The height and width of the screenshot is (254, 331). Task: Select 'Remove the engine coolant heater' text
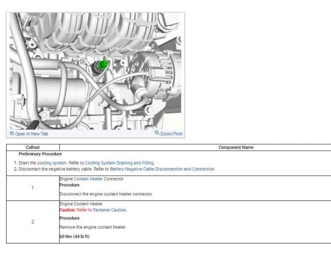click(93, 227)
